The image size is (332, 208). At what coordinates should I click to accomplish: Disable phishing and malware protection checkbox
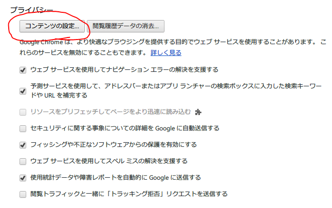point(23,145)
